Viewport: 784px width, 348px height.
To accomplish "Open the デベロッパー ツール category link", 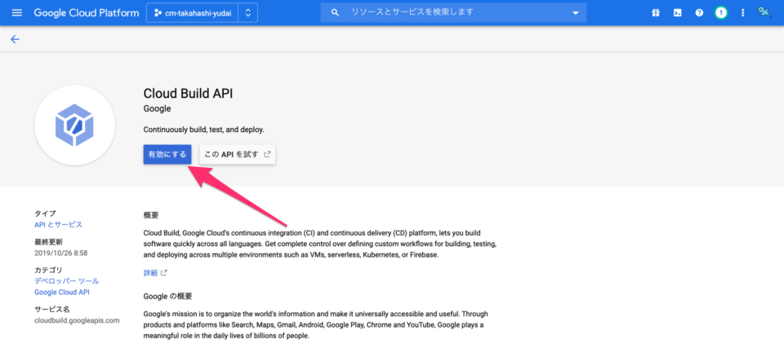I will pyautogui.click(x=66, y=281).
